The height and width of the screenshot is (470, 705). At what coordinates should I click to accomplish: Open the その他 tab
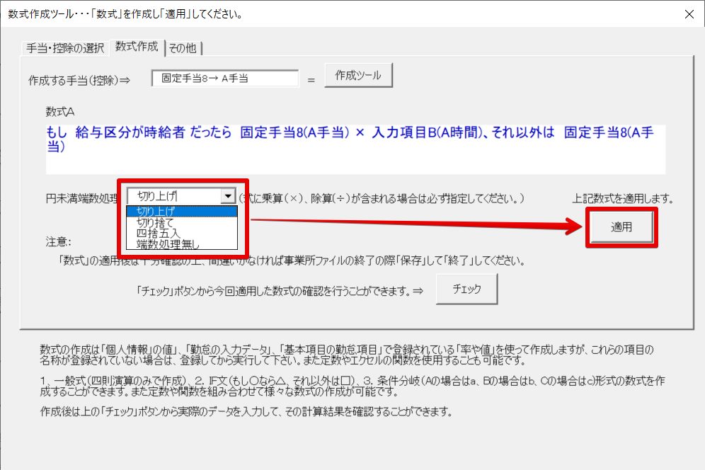point(184,48)
